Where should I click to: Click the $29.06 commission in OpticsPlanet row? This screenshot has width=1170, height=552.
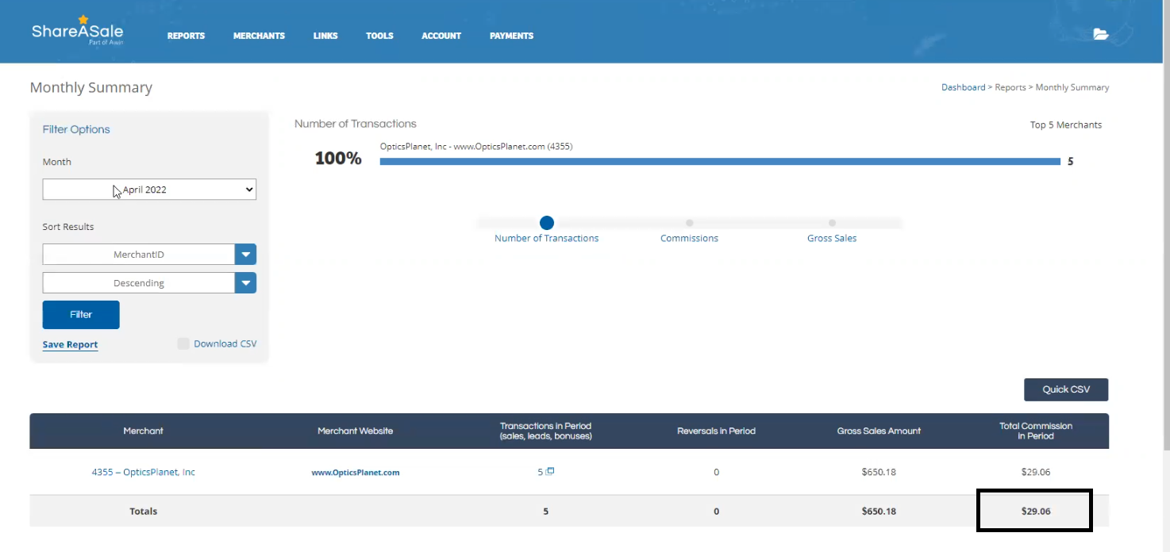(x=1036, y=472)
